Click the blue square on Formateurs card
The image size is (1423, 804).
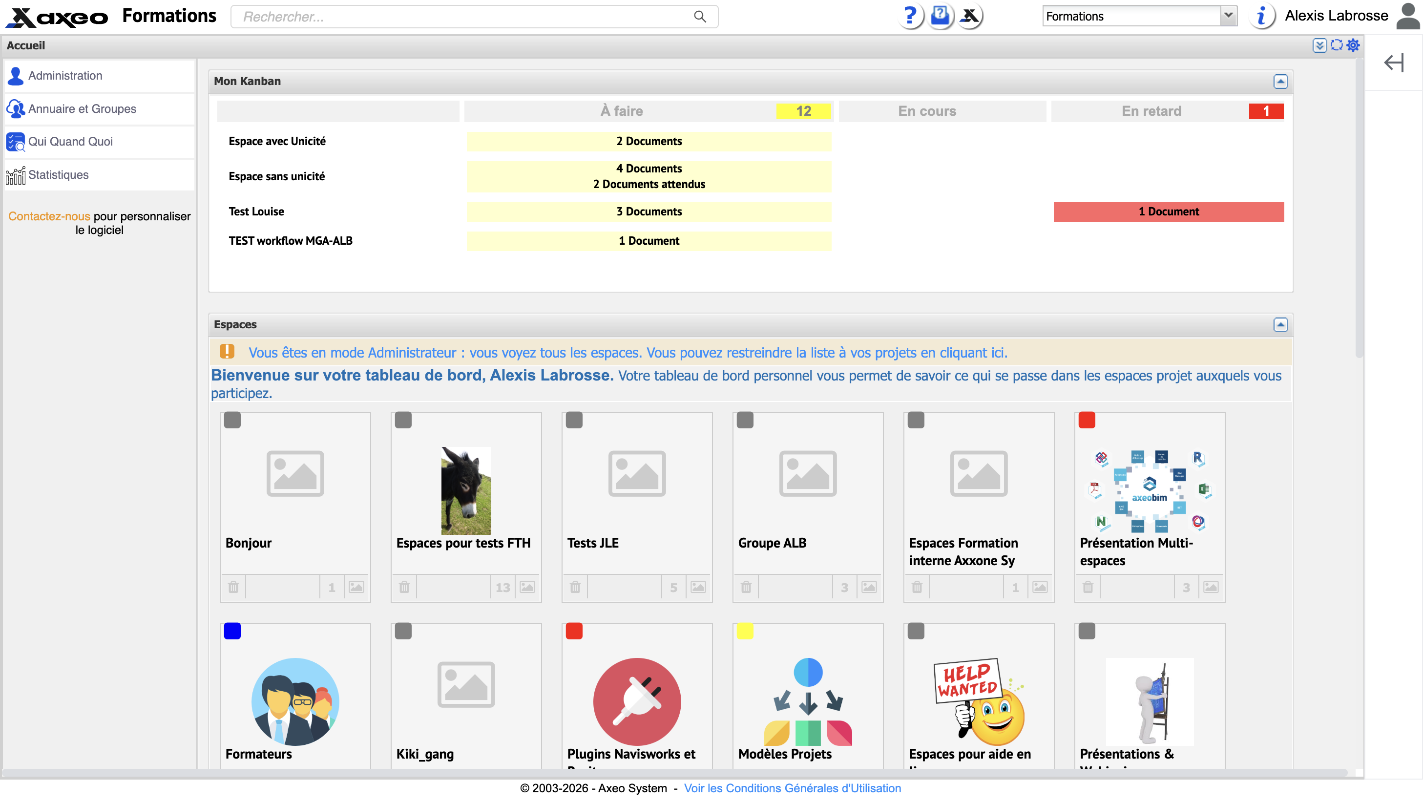click(x=232, y=631)
